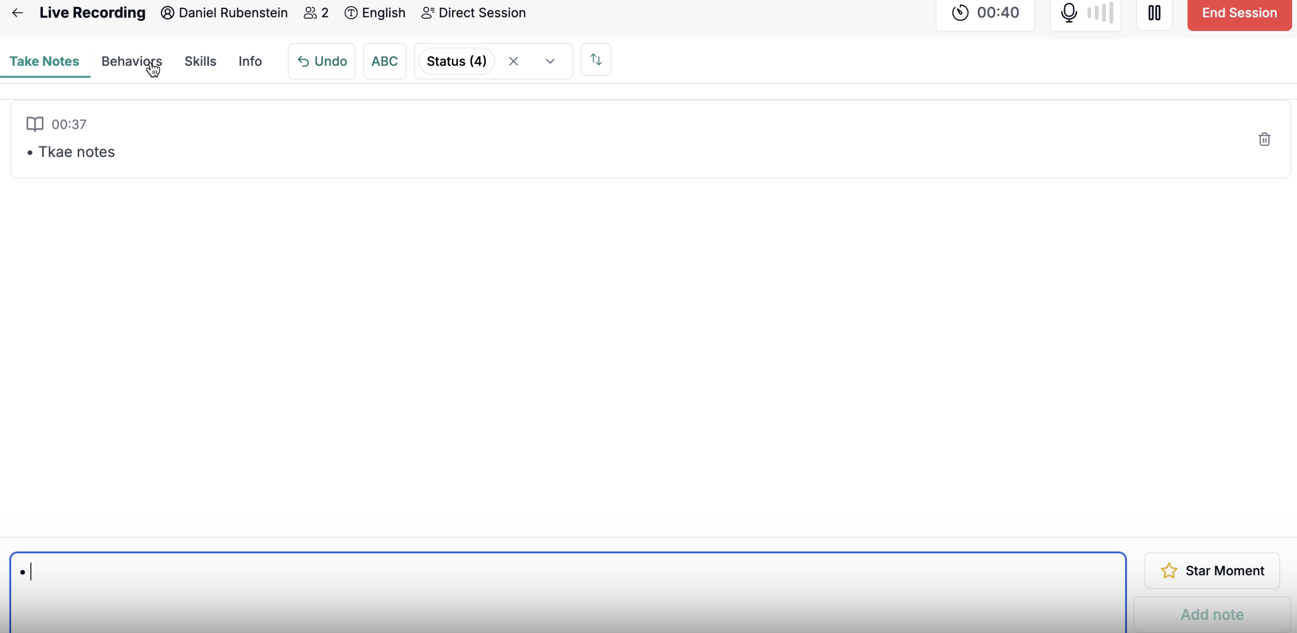This screenshot has height=633, width=1297.
Task: Select the 'Tkae notes' note text
Action: (76, 152)
